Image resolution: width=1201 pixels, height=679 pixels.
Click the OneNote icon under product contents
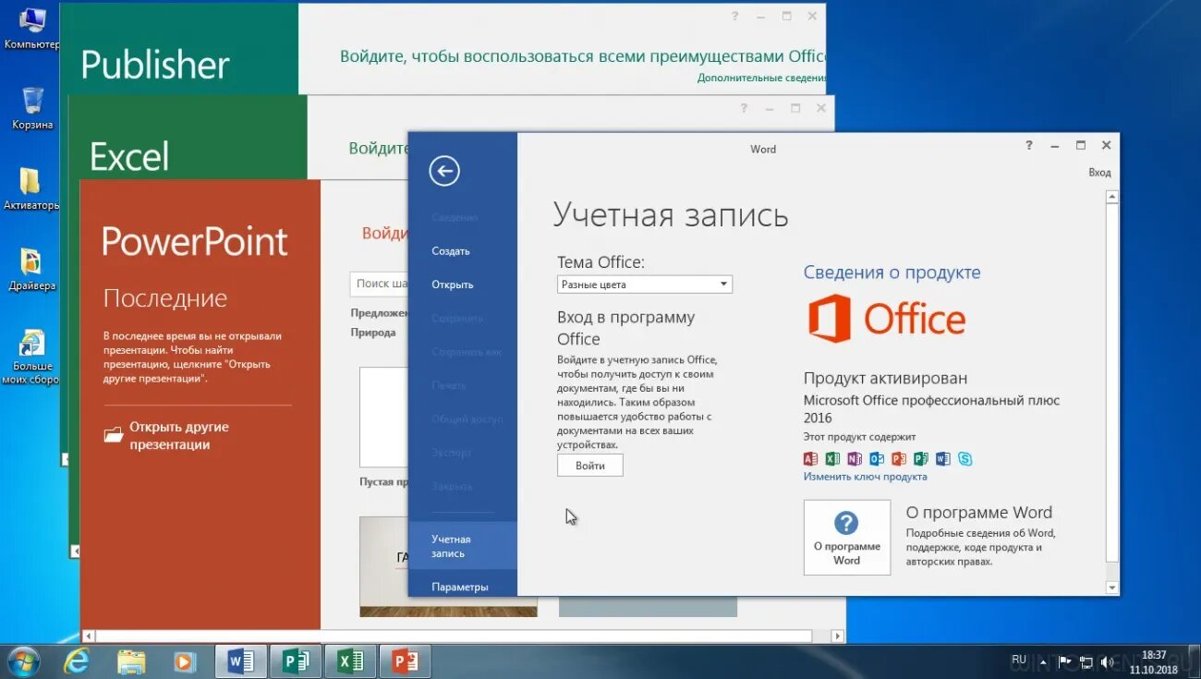tap(855, 458)
